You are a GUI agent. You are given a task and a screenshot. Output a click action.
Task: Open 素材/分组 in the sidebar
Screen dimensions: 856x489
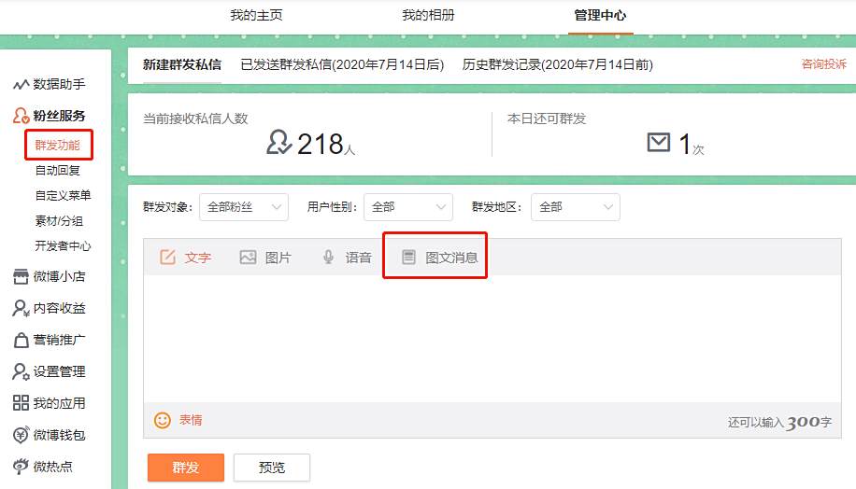point(59,221)
